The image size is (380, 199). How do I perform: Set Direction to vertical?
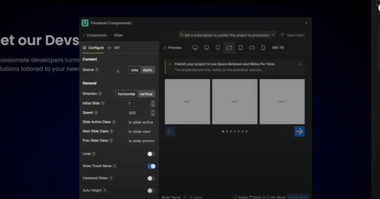[x=146, y=94]
